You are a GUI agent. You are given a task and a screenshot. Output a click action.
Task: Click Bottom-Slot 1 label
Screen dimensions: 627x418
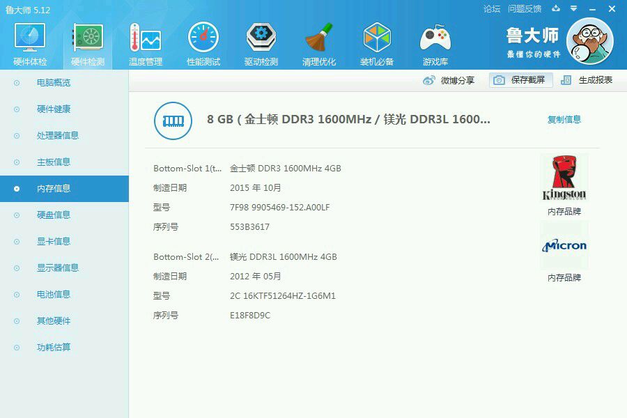pos(187,169)
